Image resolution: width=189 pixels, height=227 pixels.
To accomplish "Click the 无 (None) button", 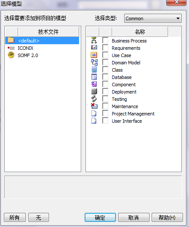I will point(39,217).
